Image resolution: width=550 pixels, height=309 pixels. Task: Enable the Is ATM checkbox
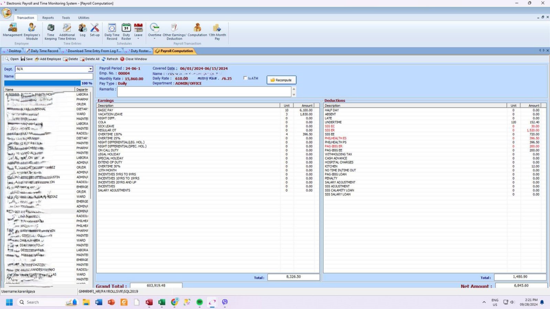[x=245, y=78]
